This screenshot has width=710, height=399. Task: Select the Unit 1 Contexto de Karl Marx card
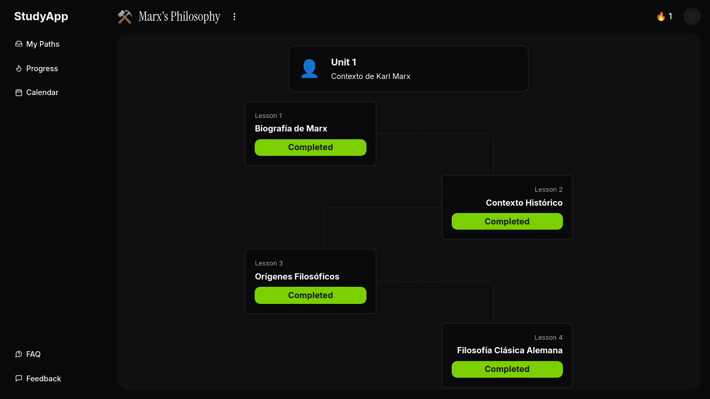pyautogui.click(x=409, y=69)
